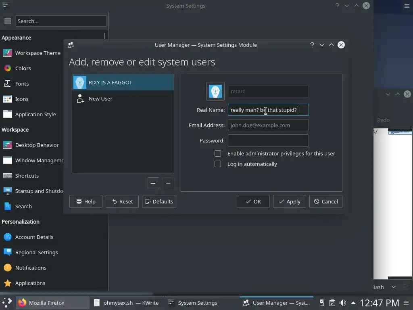Click the Search field in System Settings
Image resolution: width=413 pixels, height=310 pixels.
click(x=61, y=21)
